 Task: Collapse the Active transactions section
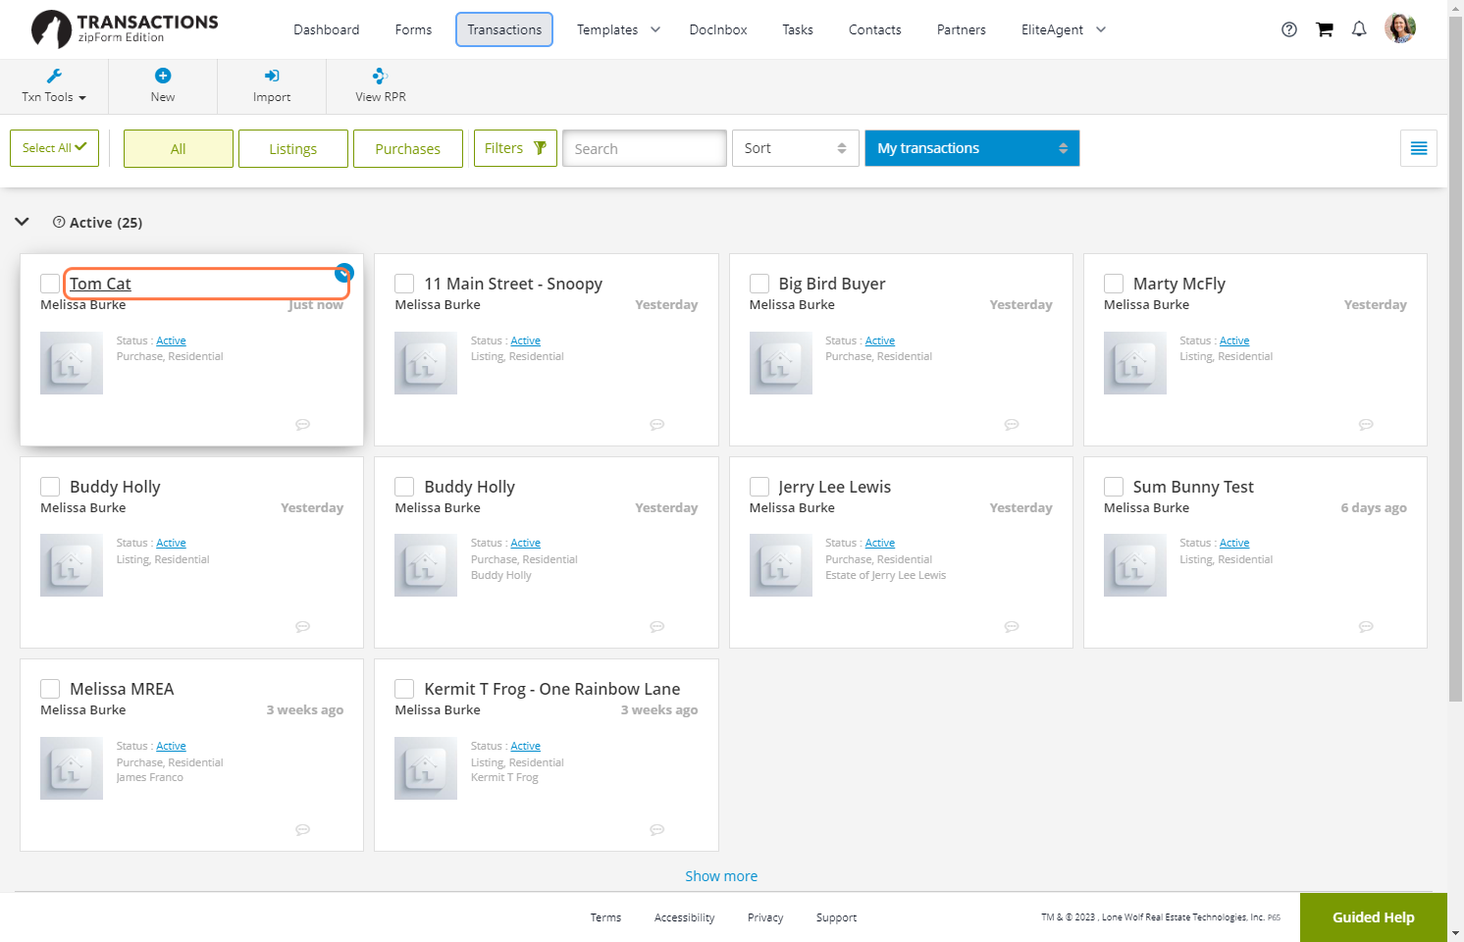[x=23, y=222]
